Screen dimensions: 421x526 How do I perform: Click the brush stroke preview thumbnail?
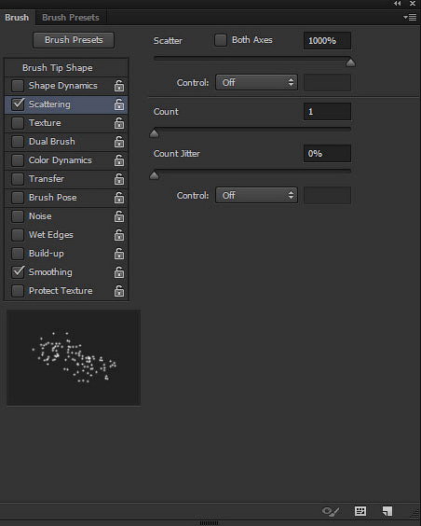click(74, 358)
